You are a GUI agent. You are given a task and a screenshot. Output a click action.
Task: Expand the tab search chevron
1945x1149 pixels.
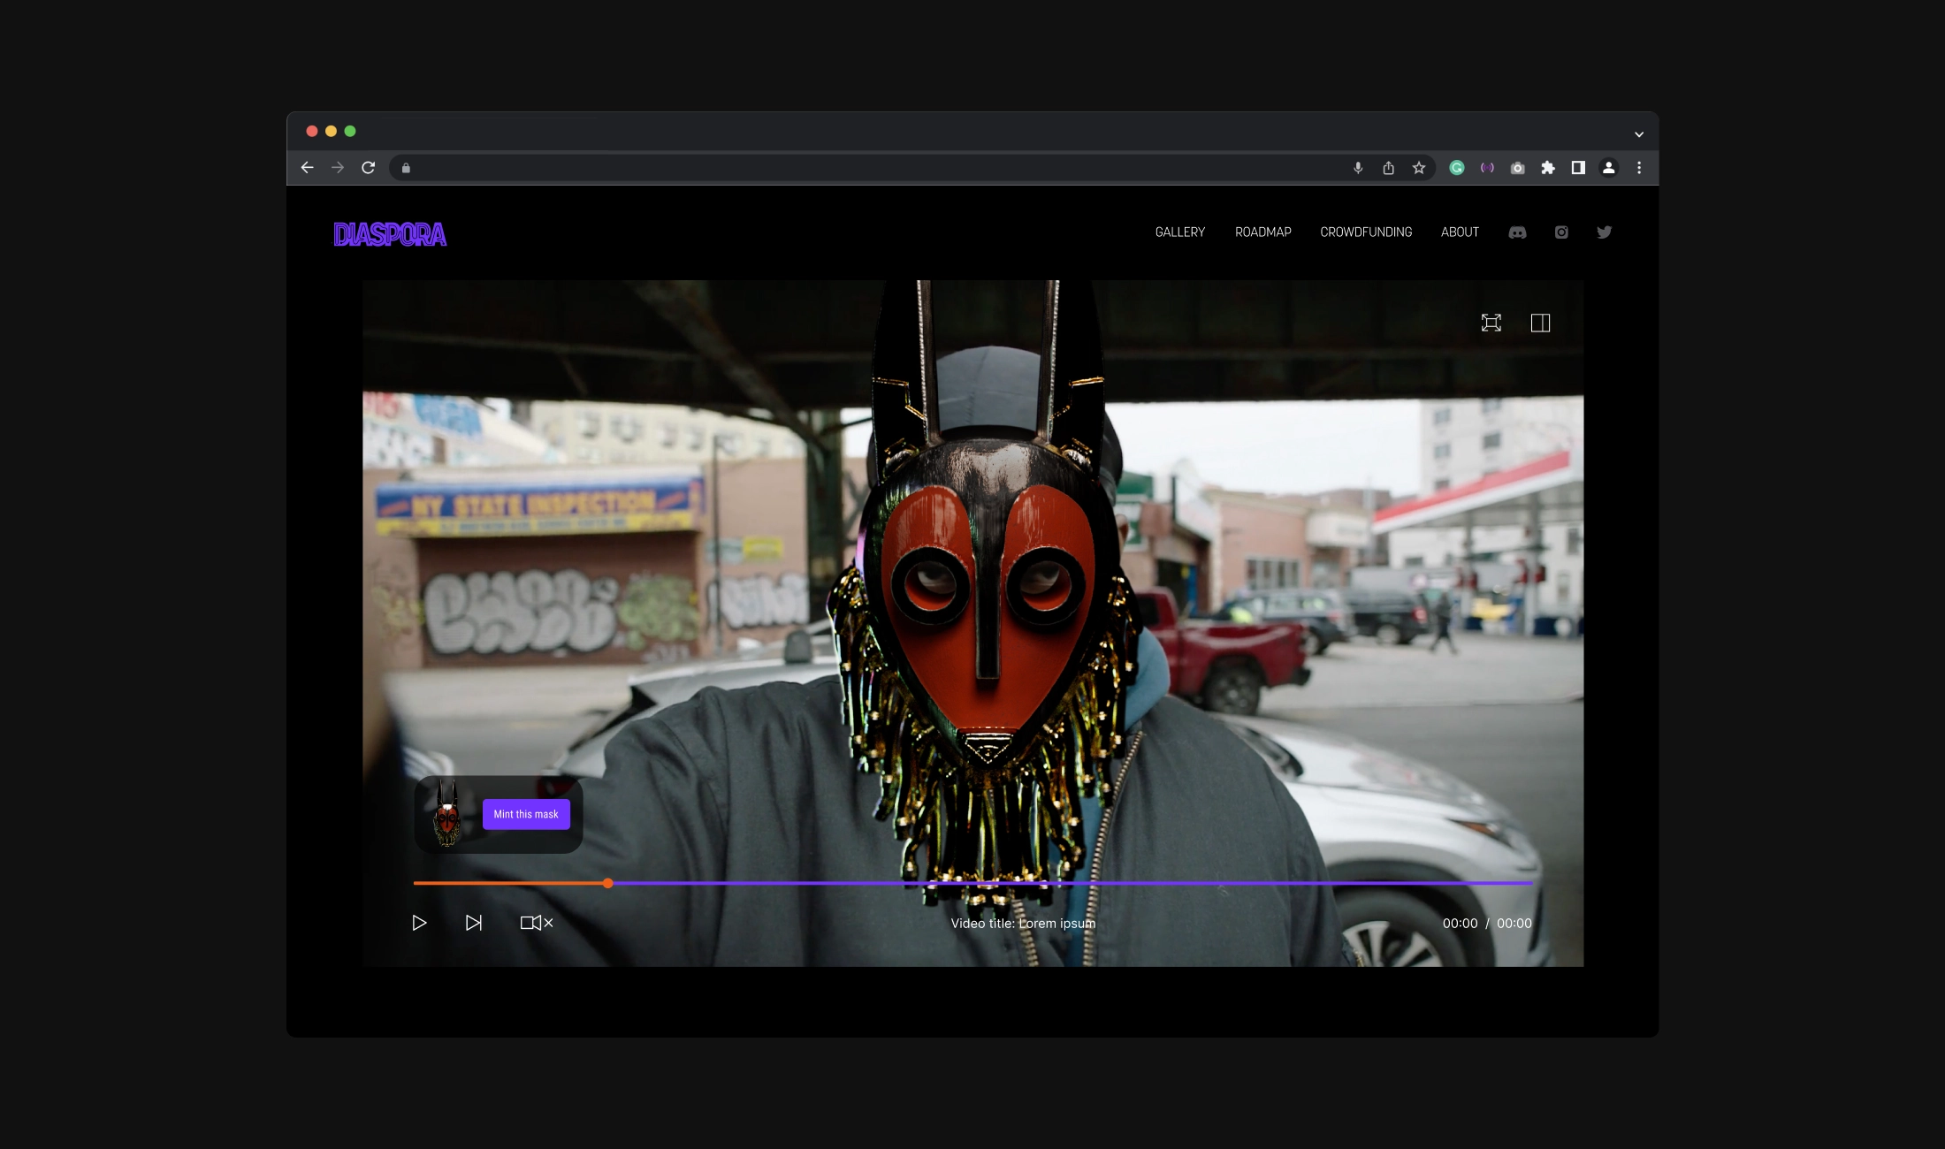(x=1639, y=134)
